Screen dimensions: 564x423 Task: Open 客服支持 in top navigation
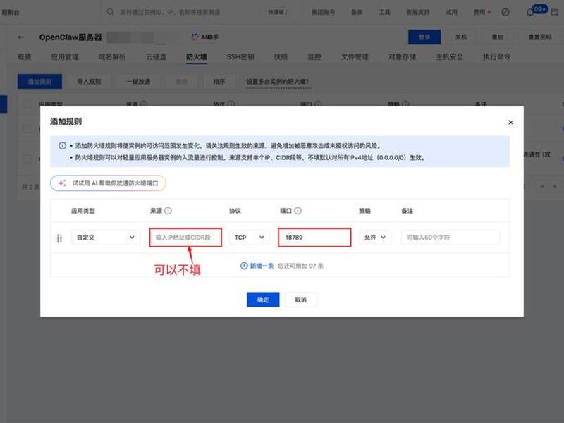[418, 12]
